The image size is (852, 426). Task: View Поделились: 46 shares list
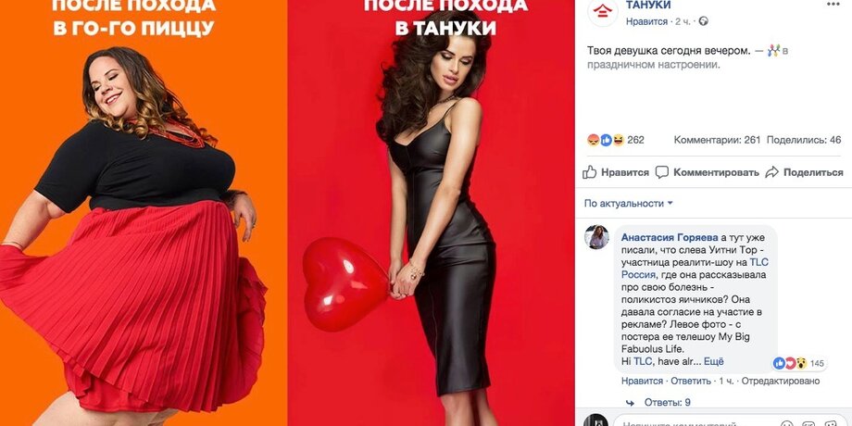[x=804, y=140]
